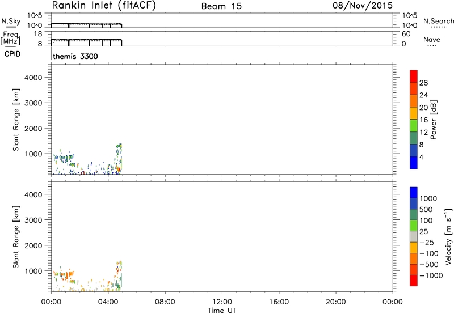454x314 pixels.
Task: Click the 04:00 time tick label
Action: (x=108, y=302)
